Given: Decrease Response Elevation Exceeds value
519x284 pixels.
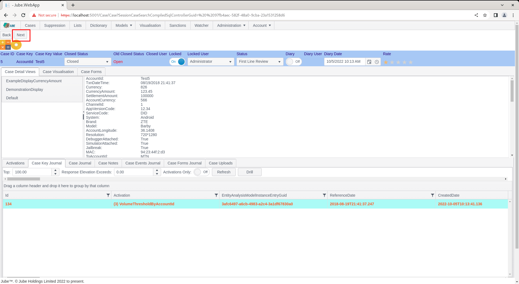Looking at the screenshot, I should [x=157, y=174].
